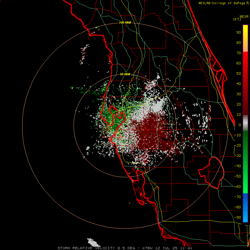Click the positive 20 knot scale label
The image size is (250, 250).
239,104
